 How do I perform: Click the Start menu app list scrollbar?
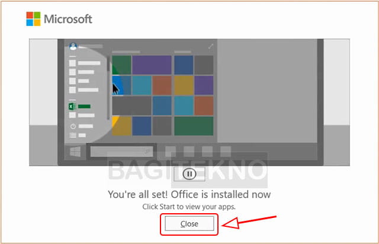108,88
